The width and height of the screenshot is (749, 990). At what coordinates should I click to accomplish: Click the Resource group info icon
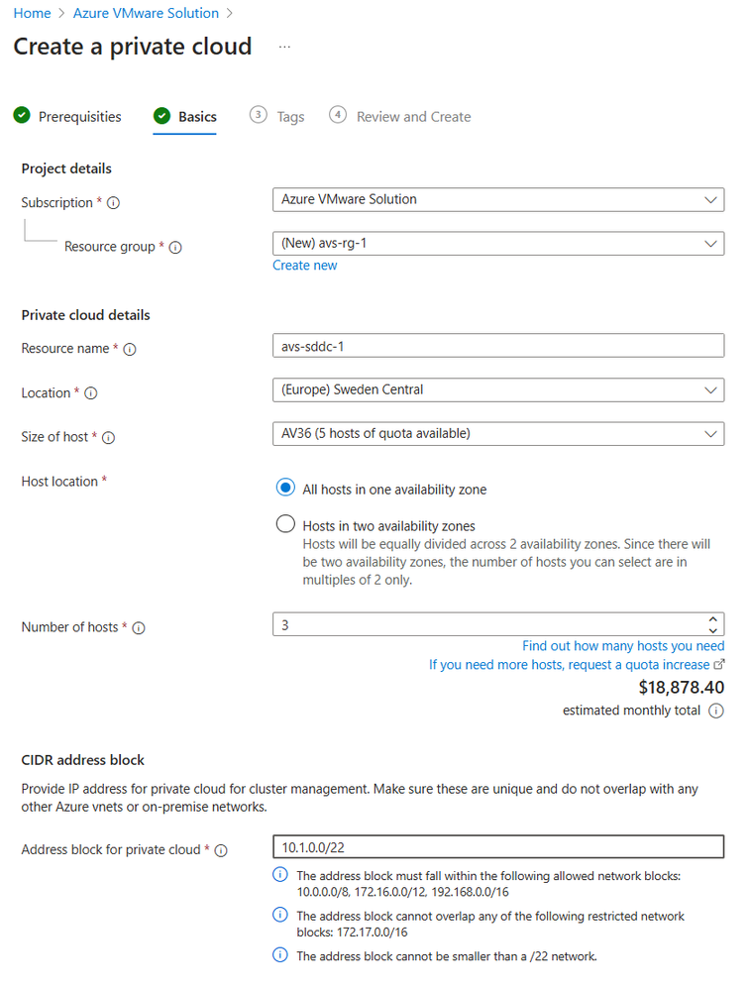[175, 248]
